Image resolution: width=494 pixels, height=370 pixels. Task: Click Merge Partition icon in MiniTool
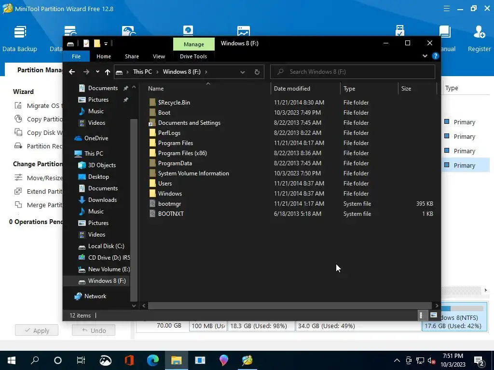point(18,205)
